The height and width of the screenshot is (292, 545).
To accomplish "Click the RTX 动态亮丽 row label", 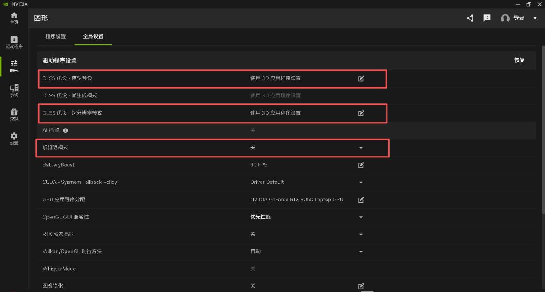I will point(58,234).
